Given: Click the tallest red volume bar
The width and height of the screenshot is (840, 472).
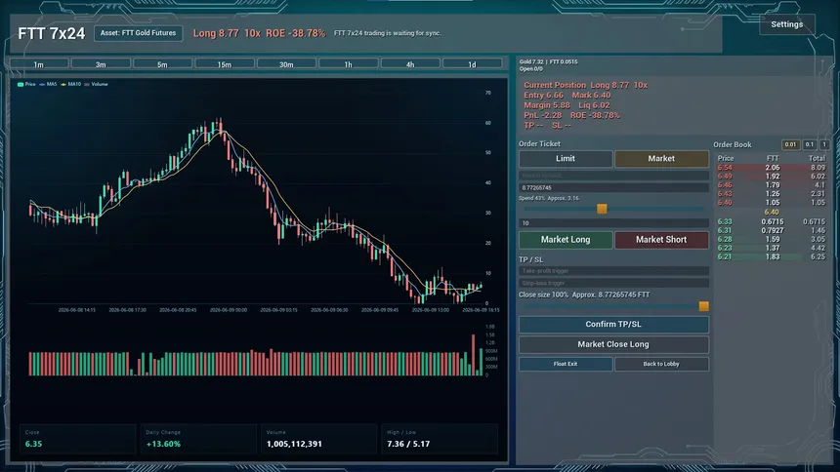Looking at the screenshot, I should point(473,355).
